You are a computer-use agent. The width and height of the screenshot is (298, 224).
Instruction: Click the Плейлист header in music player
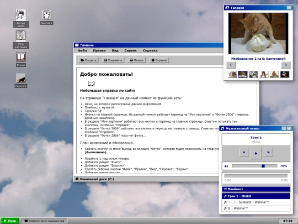(x=256, y=189)
